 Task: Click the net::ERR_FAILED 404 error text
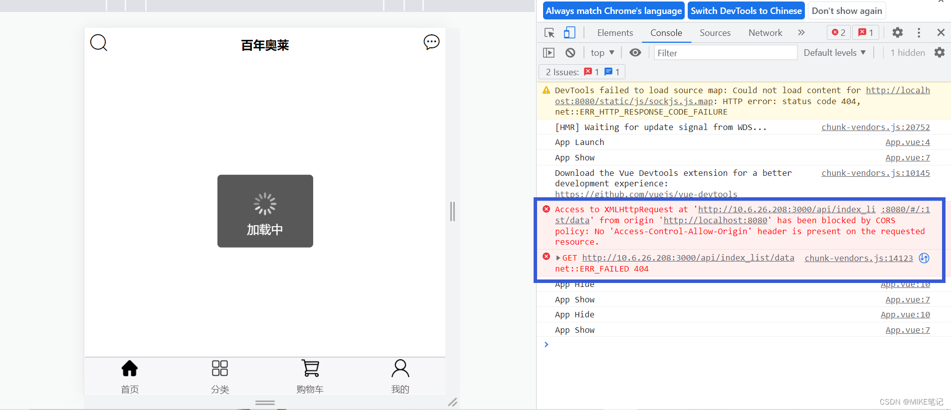click(602, 269)
